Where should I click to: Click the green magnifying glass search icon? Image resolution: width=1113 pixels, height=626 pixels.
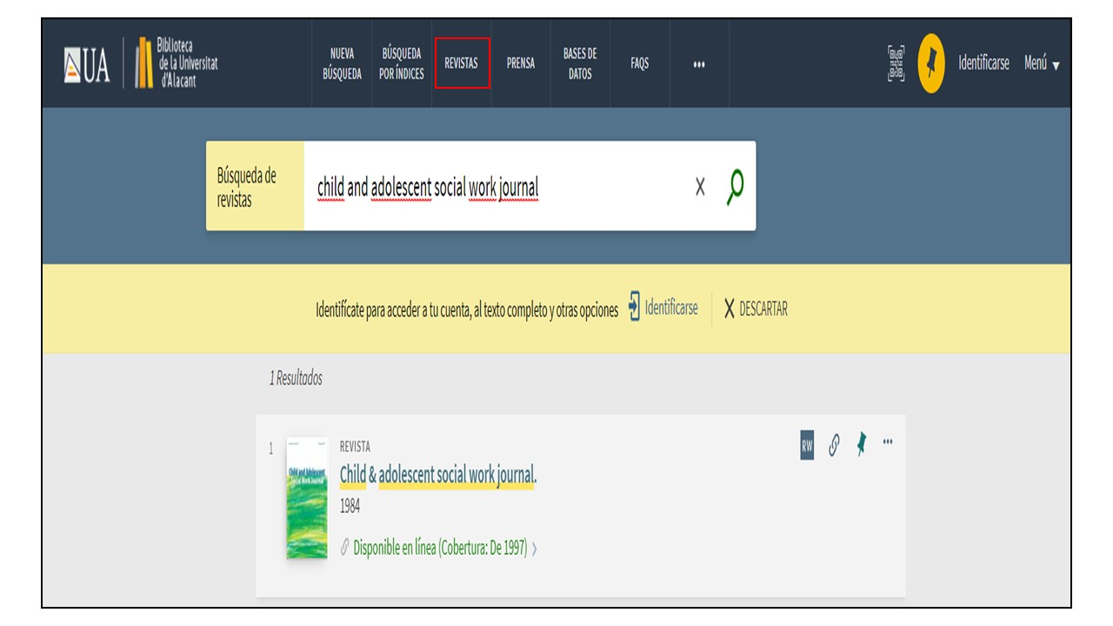pos(735,186)
